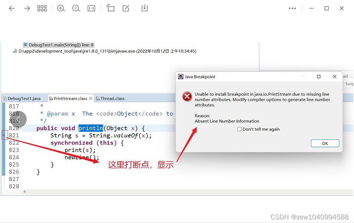Viewport: 354px width, 223px height.
Task: Switch to the DebugTest1.java tab
Action: pos(23,98)
